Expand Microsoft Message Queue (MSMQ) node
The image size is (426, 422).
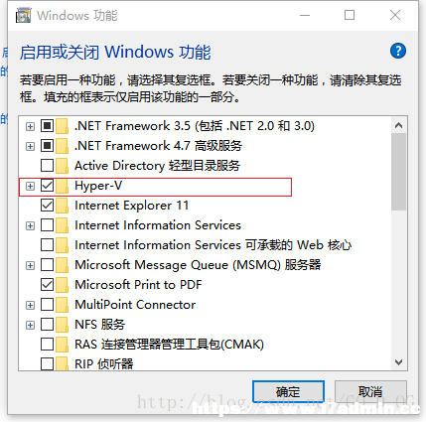(x=30, y=265)
